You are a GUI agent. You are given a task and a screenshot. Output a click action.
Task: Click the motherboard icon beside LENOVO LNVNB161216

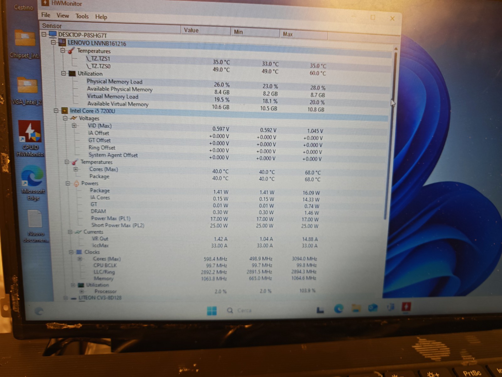pos(62,42)
